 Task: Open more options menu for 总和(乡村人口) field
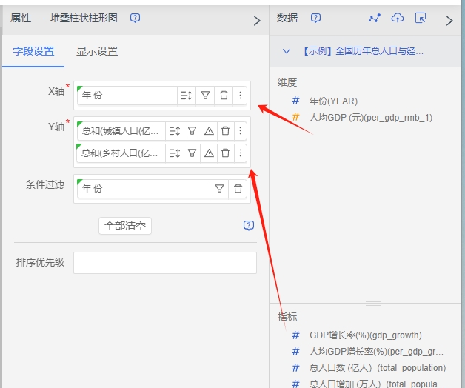point(240,153)
